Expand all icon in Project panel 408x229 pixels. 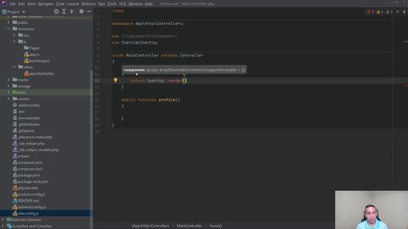[64, 11]
